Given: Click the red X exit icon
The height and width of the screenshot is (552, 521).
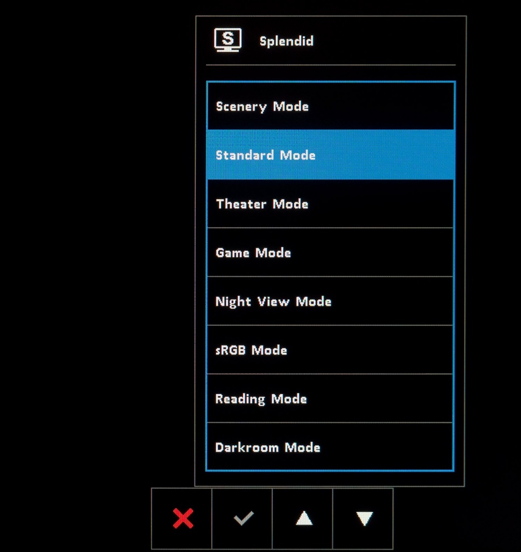Looking at the screenshot, I should pyautogui.click(x=183, y=518).
